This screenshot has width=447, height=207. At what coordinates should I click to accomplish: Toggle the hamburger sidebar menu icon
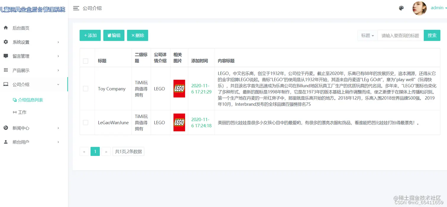point(76,8)
